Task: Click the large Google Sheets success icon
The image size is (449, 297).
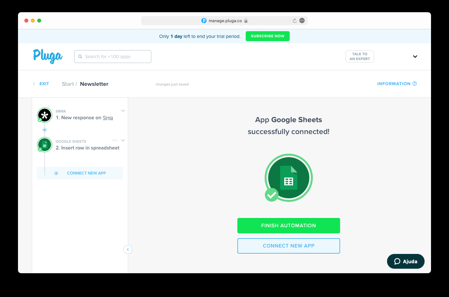Action: 288,178
